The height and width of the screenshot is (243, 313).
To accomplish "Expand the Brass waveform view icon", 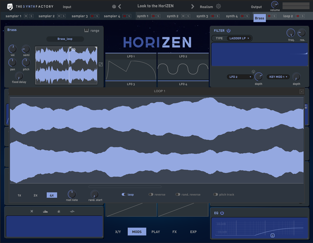I will coord(101,64).
